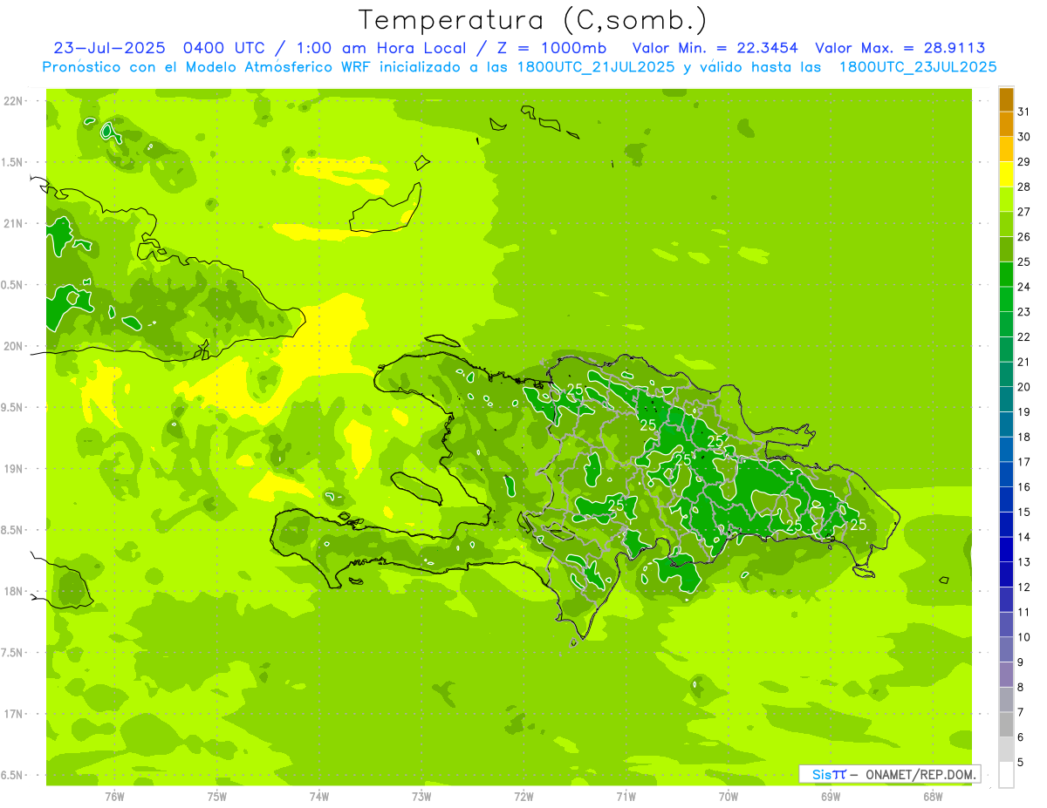The width and height of the screenshot is (1047, 808).
Task: Pick the gray legend band between 6 and 7
Action: tap(1006, 725)
